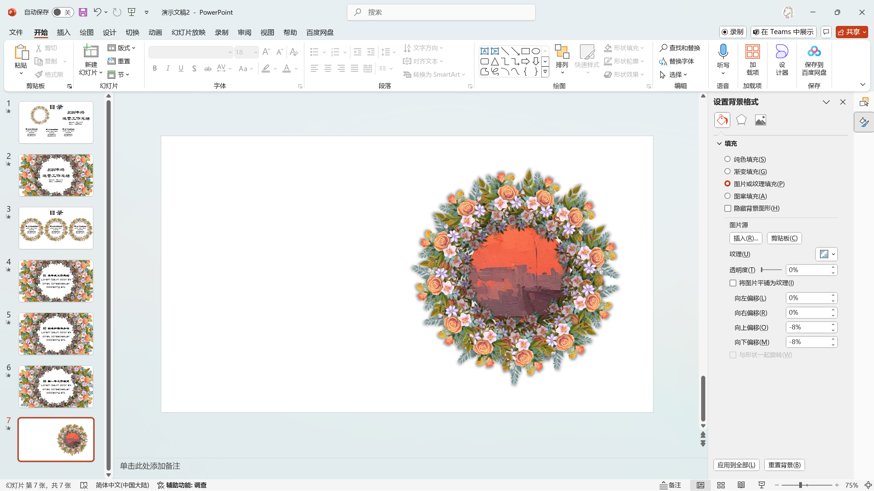The height and width of the screenshot is (491, 874).
Task: Click the New Slide icon
Action: [91, 51]
